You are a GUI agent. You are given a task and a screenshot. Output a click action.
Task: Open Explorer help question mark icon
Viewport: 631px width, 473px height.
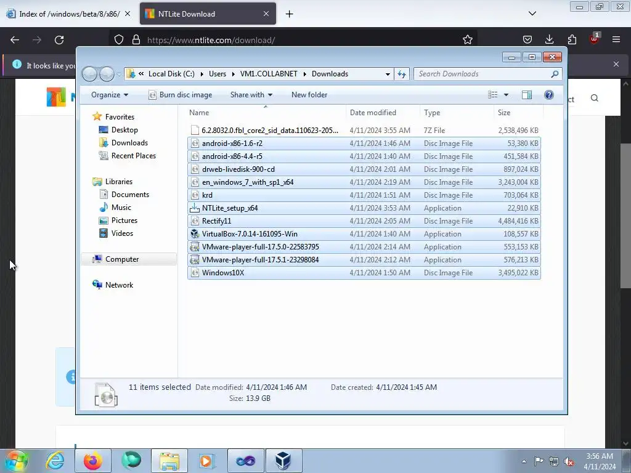(x=548, y=95)
